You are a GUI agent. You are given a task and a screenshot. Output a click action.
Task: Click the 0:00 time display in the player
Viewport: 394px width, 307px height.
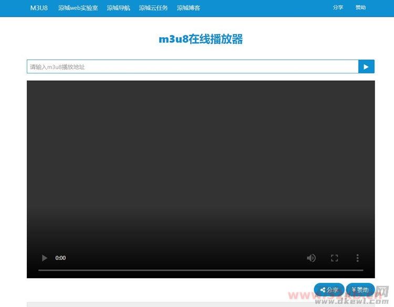[x=61, y=258]
